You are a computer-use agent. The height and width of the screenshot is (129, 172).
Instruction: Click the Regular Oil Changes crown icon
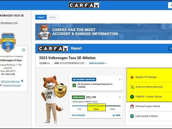(x=132, y=77)
